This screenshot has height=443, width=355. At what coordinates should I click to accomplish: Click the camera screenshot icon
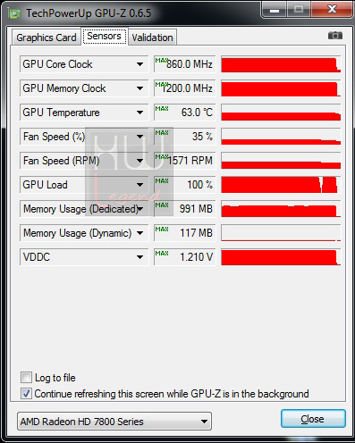pos(335,36)
